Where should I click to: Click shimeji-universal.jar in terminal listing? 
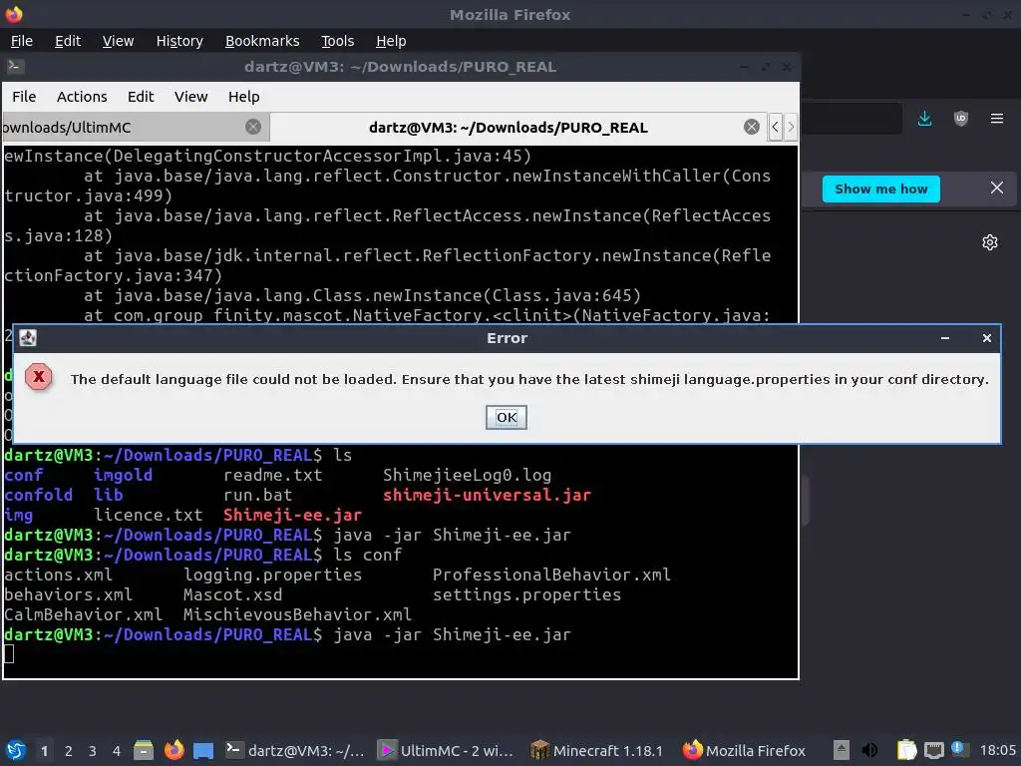[487, 495]
